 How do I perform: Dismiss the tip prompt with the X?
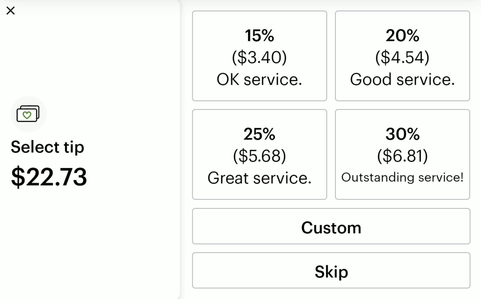point(11,11)
